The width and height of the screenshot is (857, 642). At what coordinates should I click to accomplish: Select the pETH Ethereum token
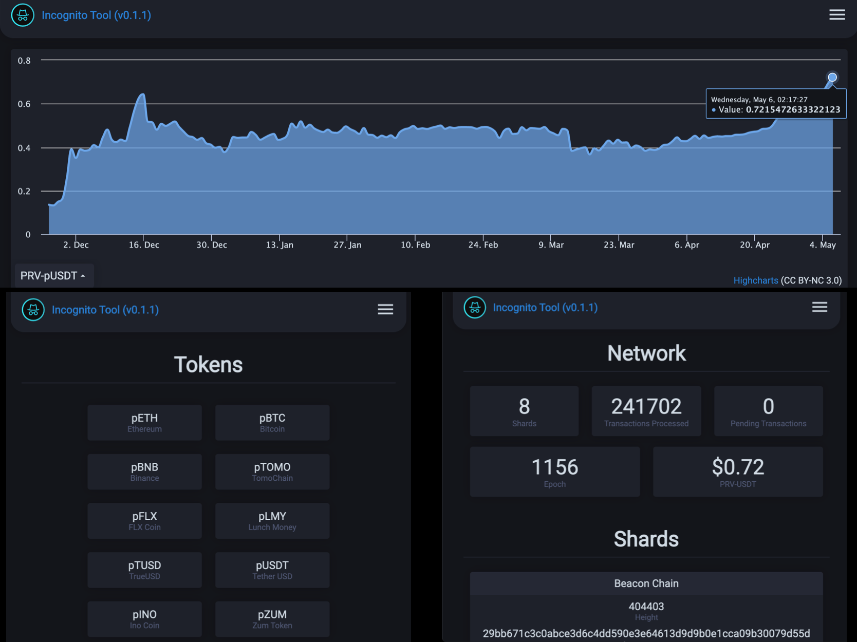(x=144, y=423)
